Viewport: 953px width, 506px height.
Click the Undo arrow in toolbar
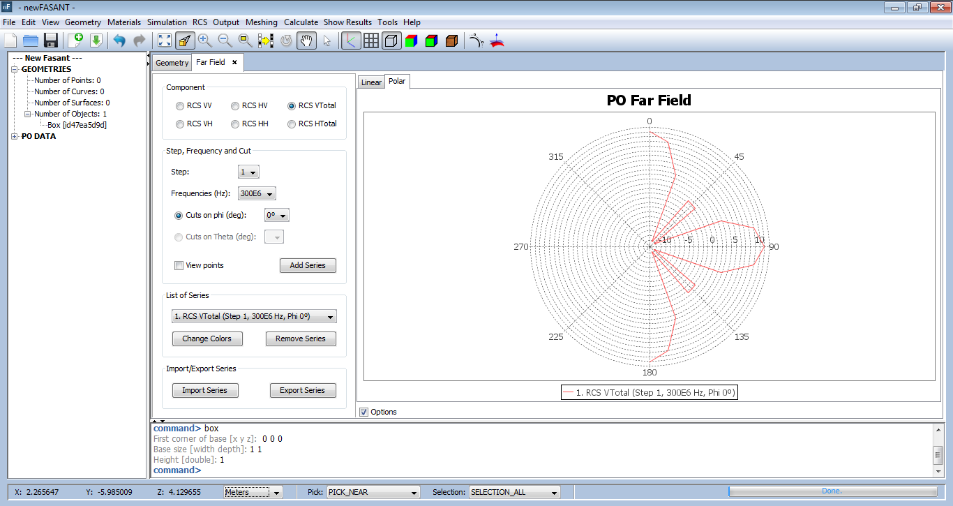[x=119, y=40]
